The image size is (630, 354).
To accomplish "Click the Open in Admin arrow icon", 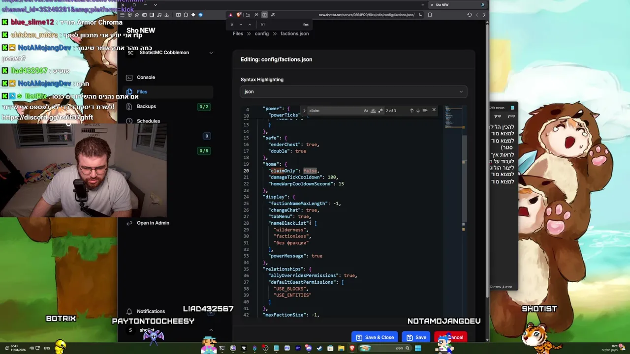I will [129, 223].
